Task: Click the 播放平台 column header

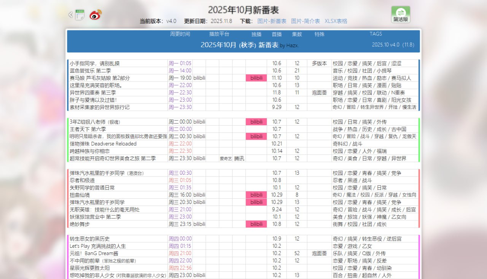Action: coord(219,34)
